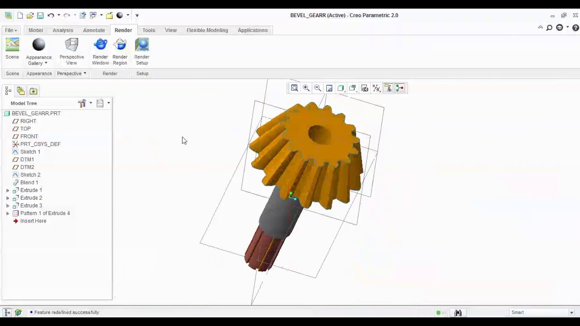Toggle the browser display in status bar
Viewport: 580px width, 326px height.
point(18,312)
